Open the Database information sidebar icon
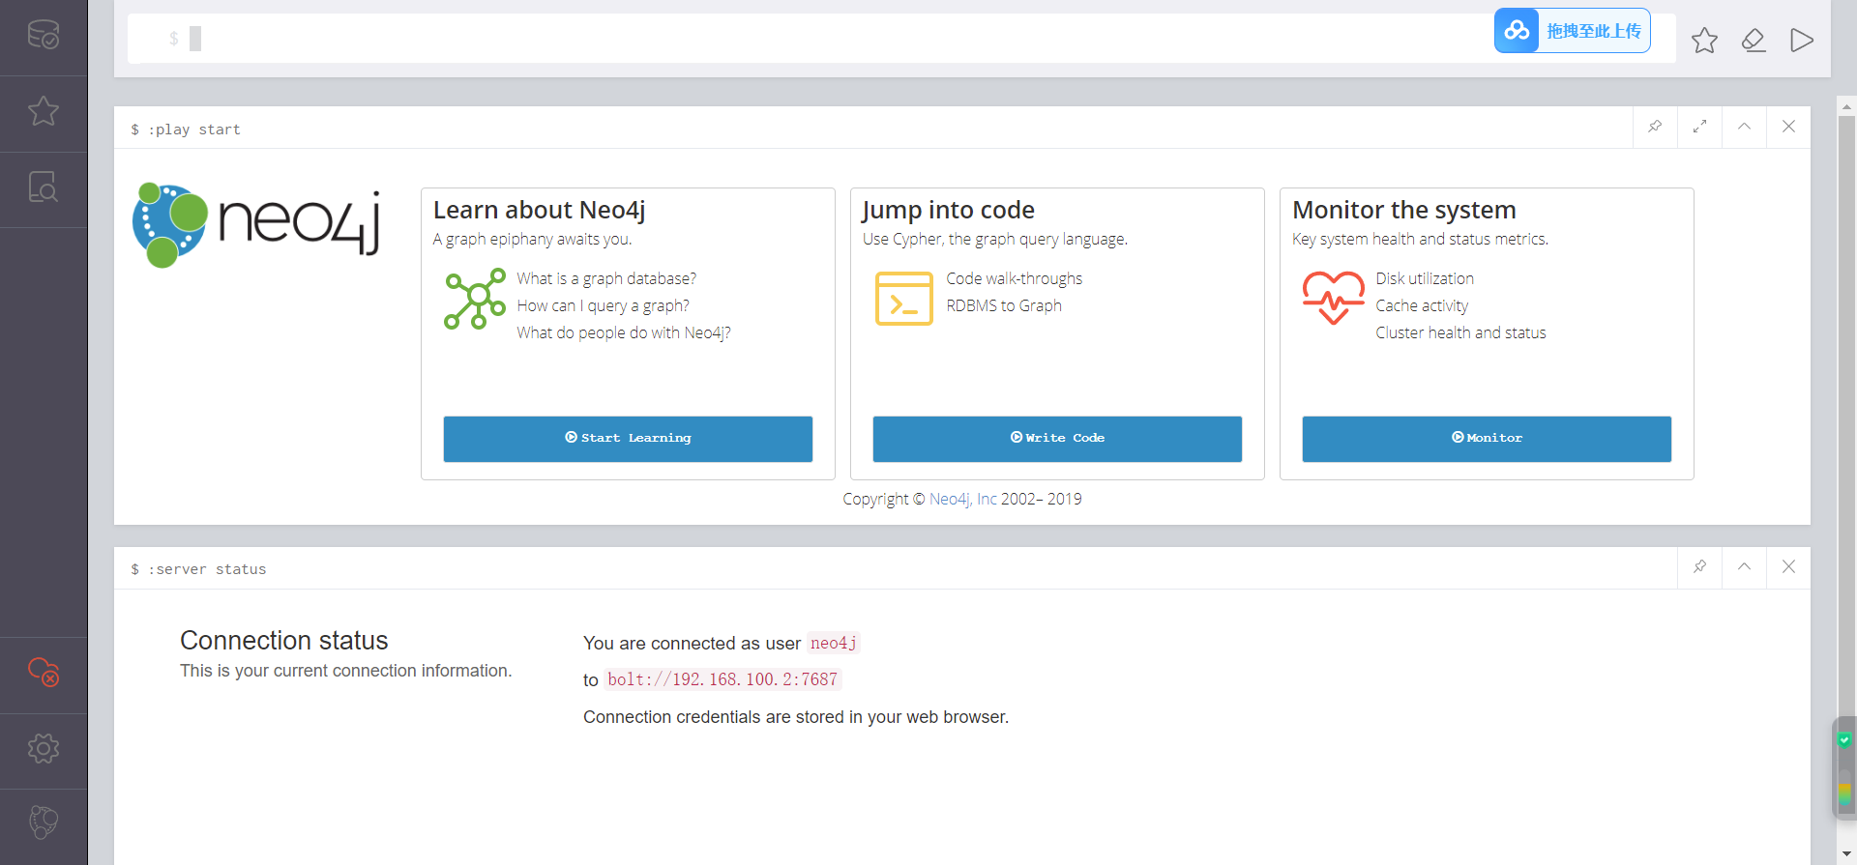The width and height of the screenshot is (1857, 865). (x=44, y=36)
